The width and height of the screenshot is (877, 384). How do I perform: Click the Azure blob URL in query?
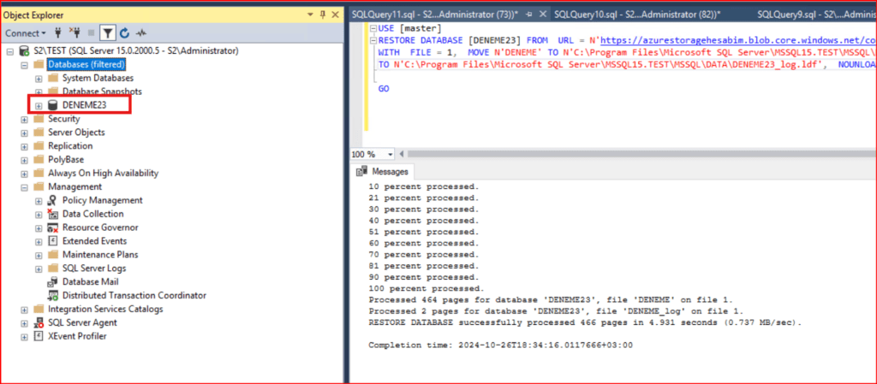737,40
